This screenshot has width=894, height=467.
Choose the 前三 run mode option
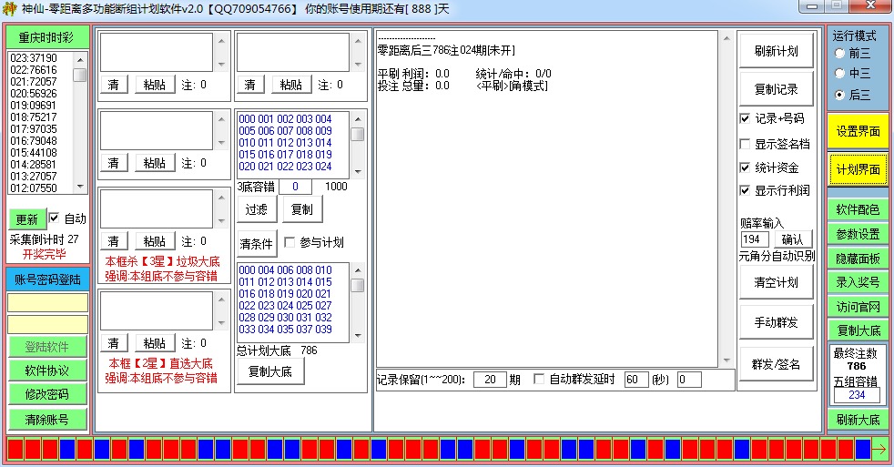[x=839, y=53]
